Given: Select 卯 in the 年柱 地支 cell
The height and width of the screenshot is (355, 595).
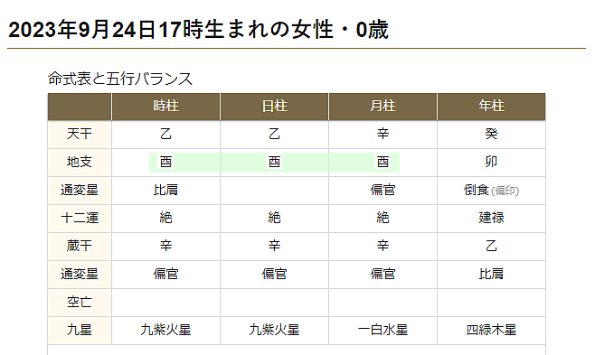Looking at the screenshot, I should 491,163.
